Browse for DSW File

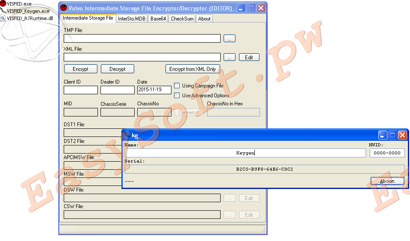click(x=229, y=198)
